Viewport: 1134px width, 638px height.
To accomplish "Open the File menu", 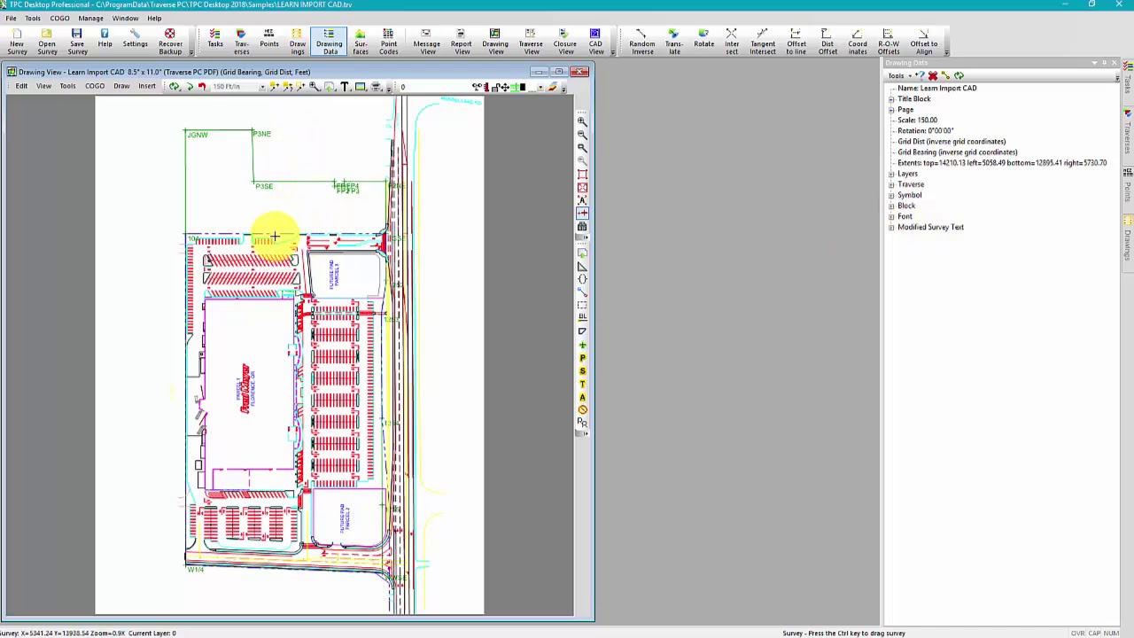I will click(x=11, y=18).
